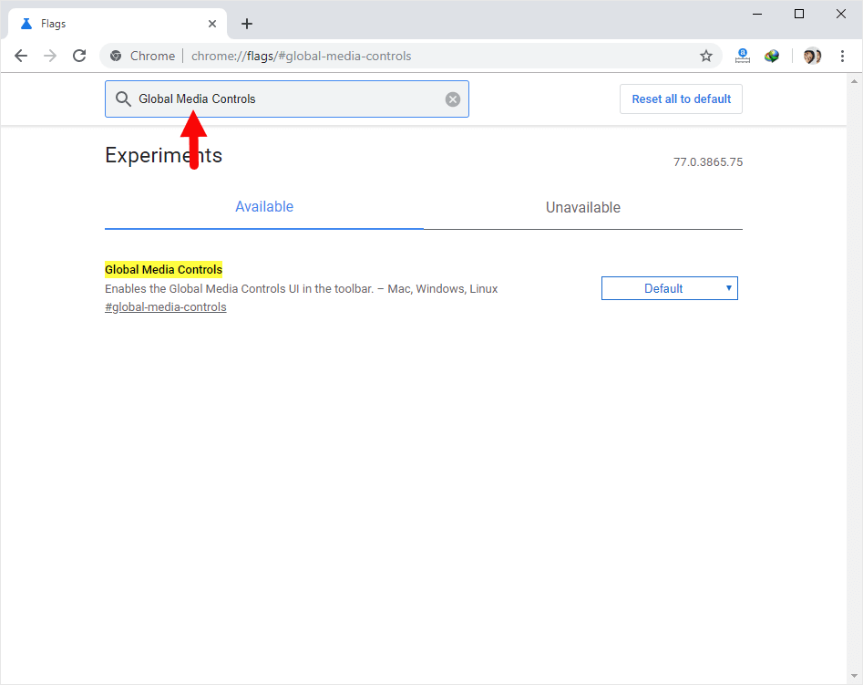Open the globe-shaped extension icon
Viewport: 863px width, 685px height.
click(x=772, y=56)
